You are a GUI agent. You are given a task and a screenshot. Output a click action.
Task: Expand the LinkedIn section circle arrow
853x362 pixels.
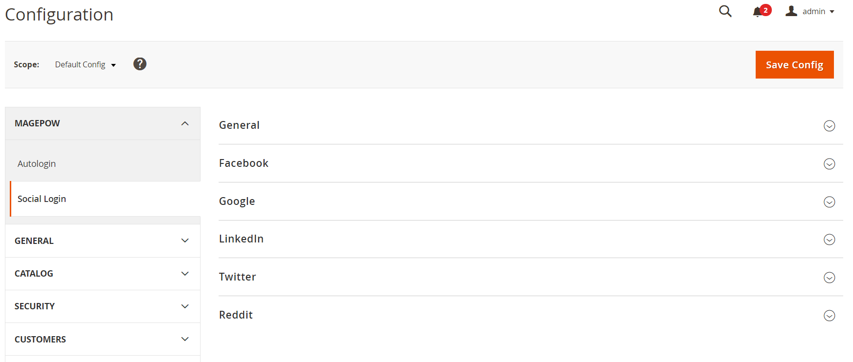click(x=829, y=240)
